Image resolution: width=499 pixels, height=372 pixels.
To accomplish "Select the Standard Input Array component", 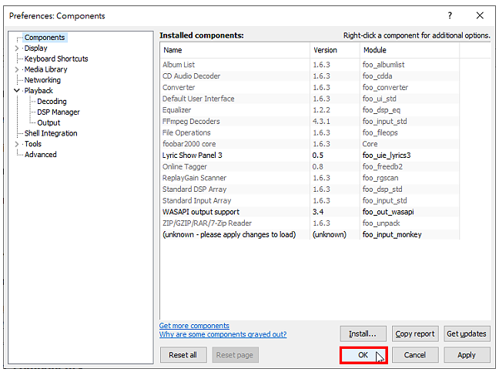I will point(310,201).
